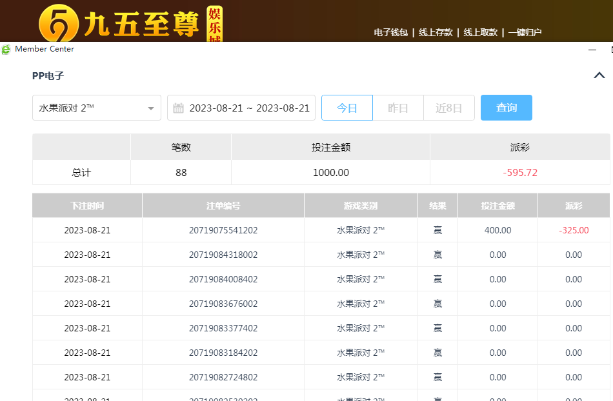Collapse the PP电子 section chevron
613x401 pixels.
[599, 75]
